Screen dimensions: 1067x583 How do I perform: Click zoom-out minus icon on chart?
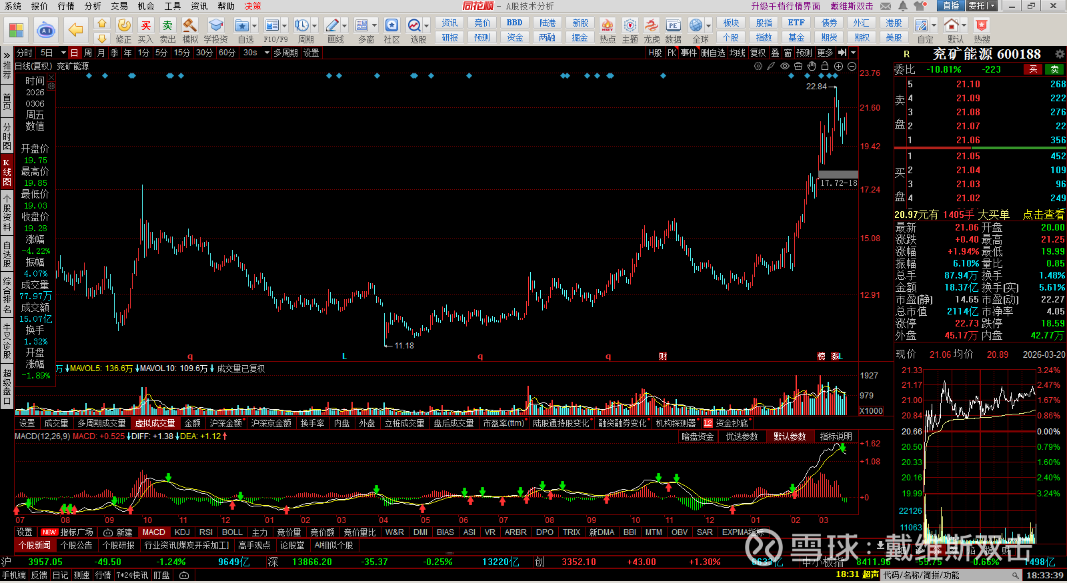852,66
